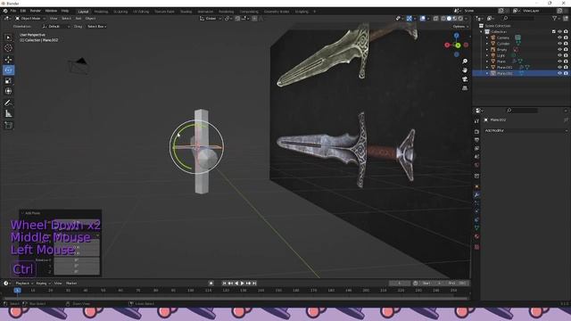This screenshot has height=321, width=571.
Task: Expand the Camera item in outliner
Action: coord(487,37)
